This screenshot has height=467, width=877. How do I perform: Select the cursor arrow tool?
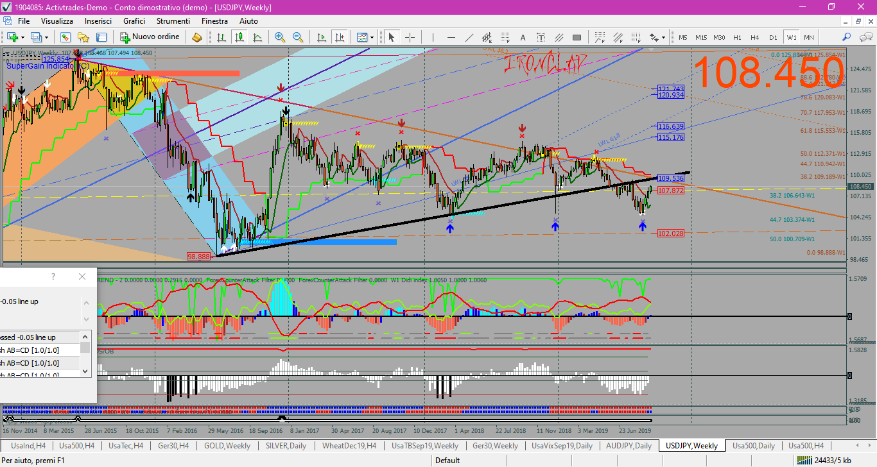[x=391, y=37]
